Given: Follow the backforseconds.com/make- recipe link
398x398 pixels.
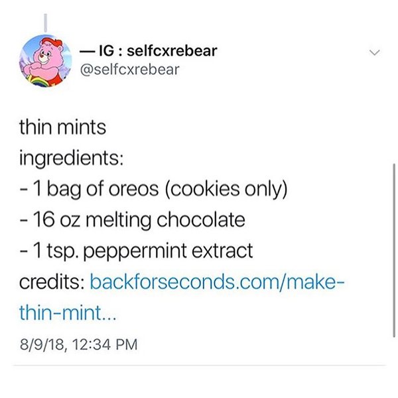Looking at the screenshot, I should click(x=216, y=283).
